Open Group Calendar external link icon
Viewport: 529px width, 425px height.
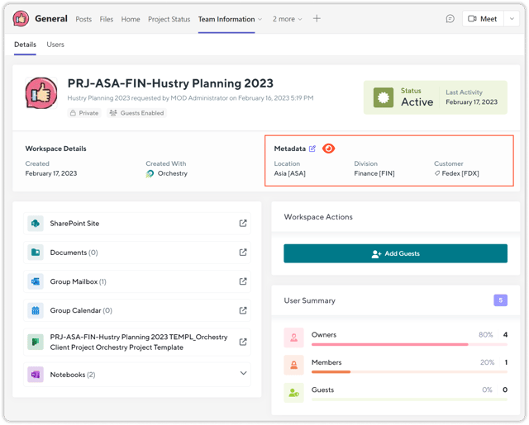243,310
